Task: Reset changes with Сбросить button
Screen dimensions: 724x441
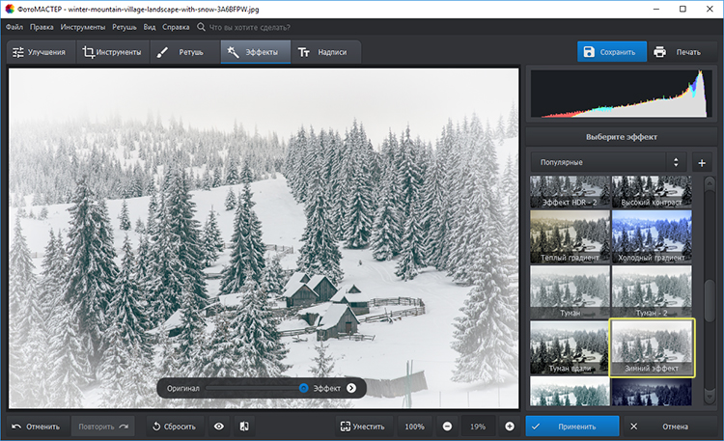Action: 173,426
